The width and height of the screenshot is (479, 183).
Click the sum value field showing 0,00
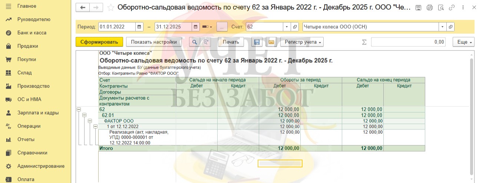pyautogui.click(x=408, y=42)
